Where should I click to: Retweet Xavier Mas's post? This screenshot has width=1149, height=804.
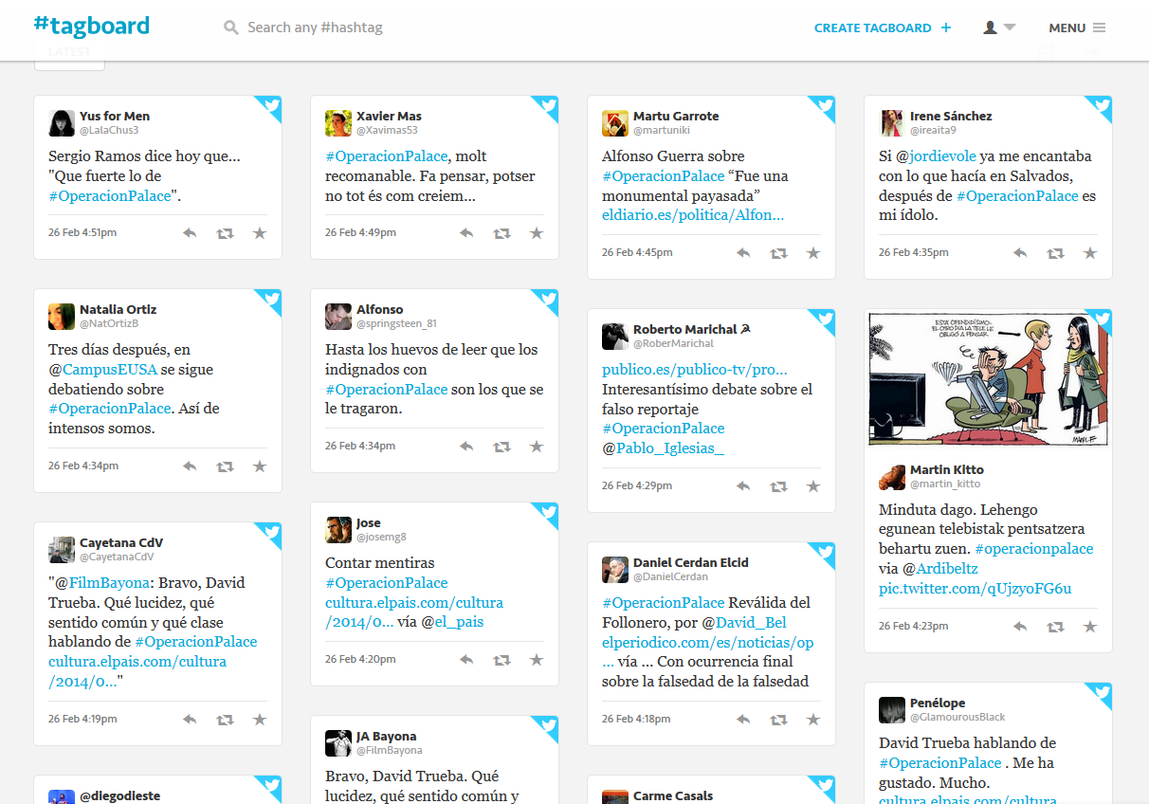502,233
